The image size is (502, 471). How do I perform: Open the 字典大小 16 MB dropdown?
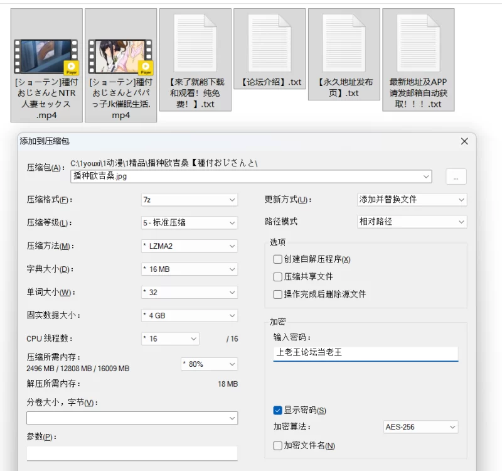point(190,269)
